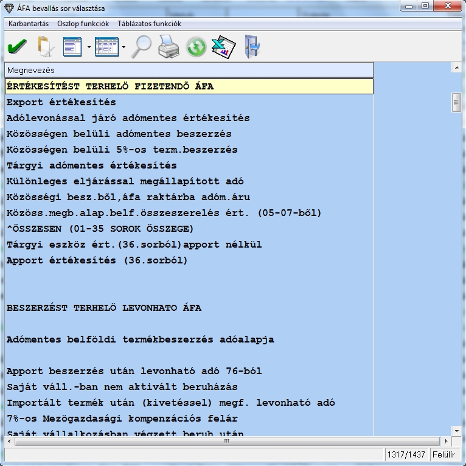The width and height of the screenshot is (466, 466).
Task: Print the list using the printer icon
Action: (x=169, y=47)
